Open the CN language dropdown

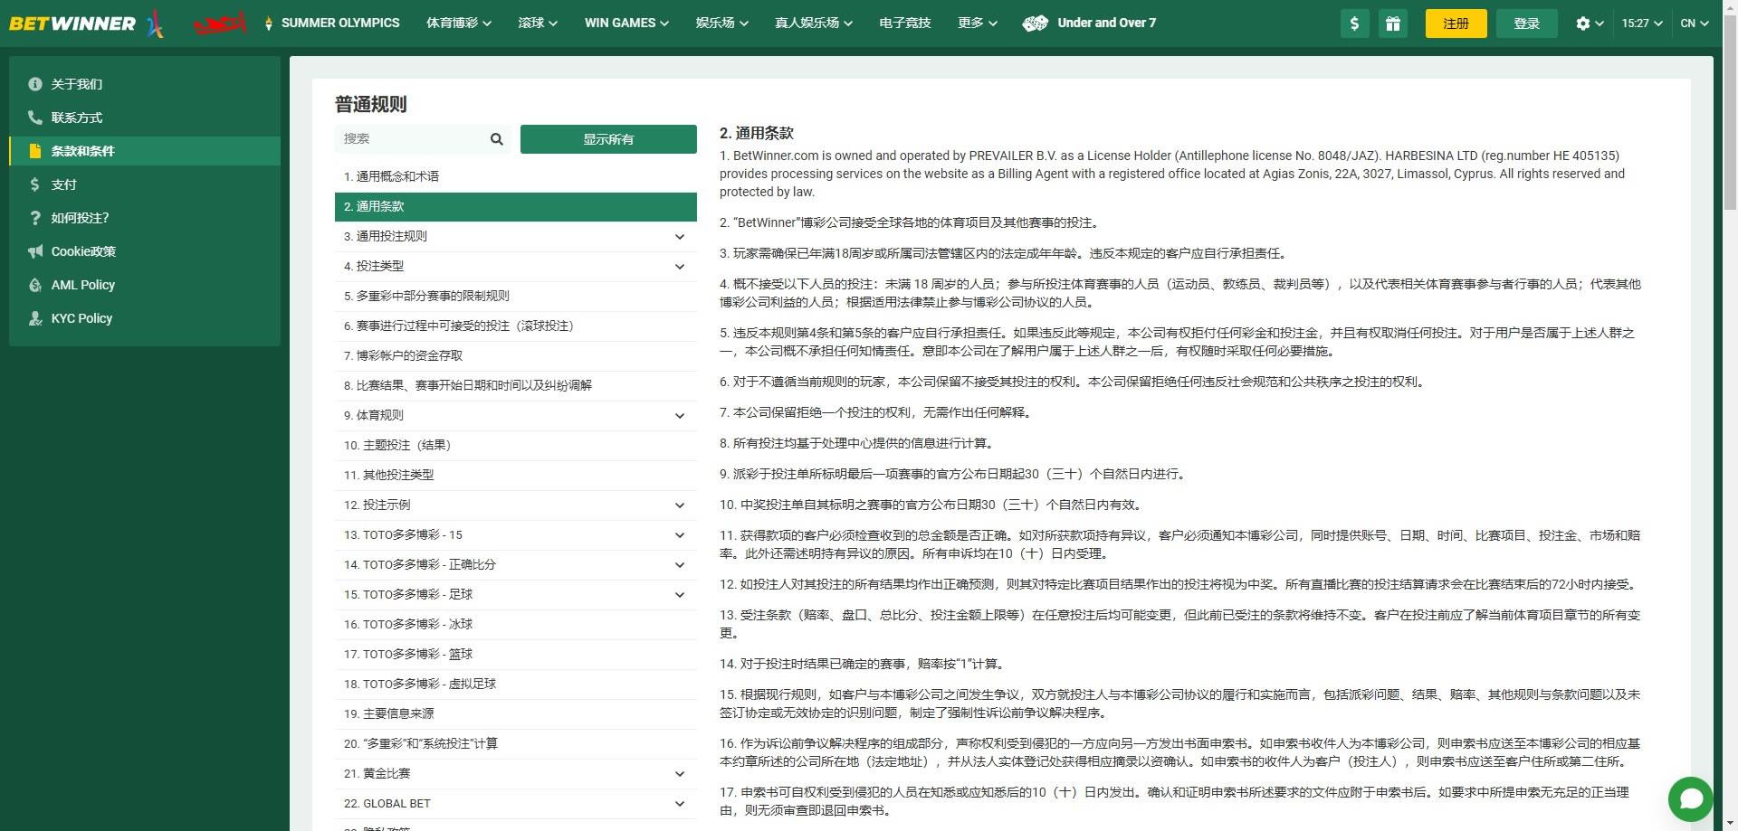click(1695, 24)
